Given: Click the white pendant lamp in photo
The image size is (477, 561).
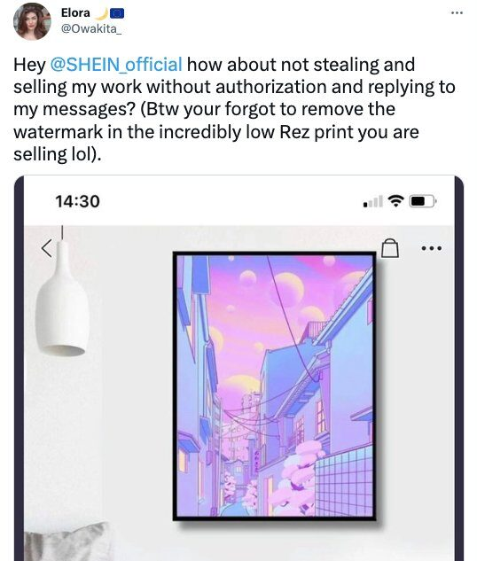Looking at the screenshot, I should pyautogui.click(x=61, y=298).
